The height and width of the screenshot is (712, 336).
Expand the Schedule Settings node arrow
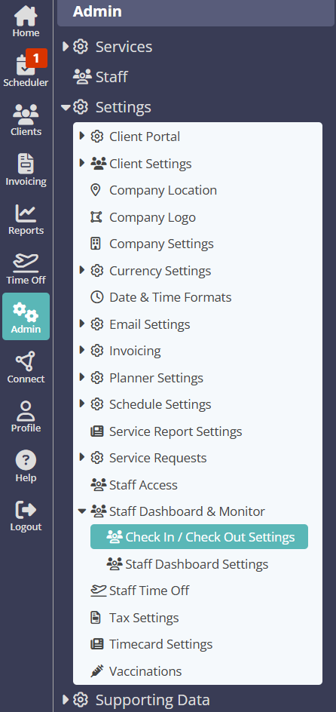point(82,404)
